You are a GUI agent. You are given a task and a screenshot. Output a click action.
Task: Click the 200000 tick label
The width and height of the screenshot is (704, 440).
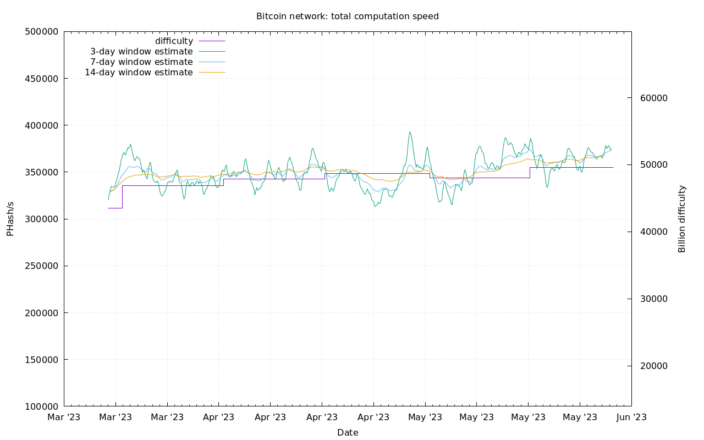tap(42, 313)
